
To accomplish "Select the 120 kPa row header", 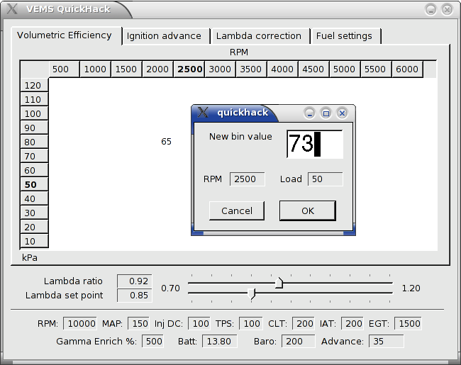I will click(x=34, y=85).
